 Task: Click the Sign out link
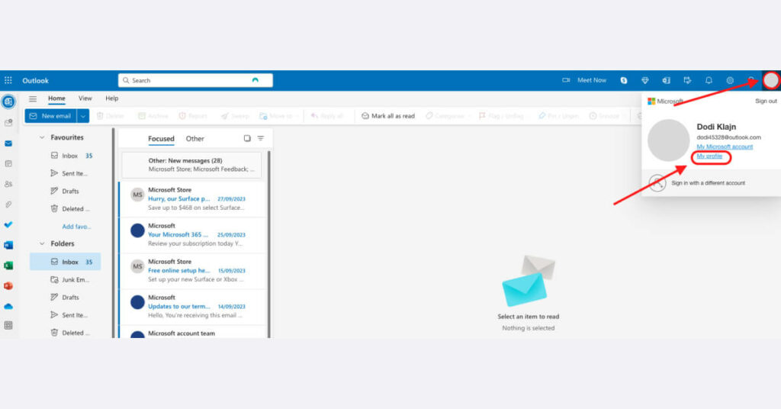pyautogui.click(x=766, y=101)
